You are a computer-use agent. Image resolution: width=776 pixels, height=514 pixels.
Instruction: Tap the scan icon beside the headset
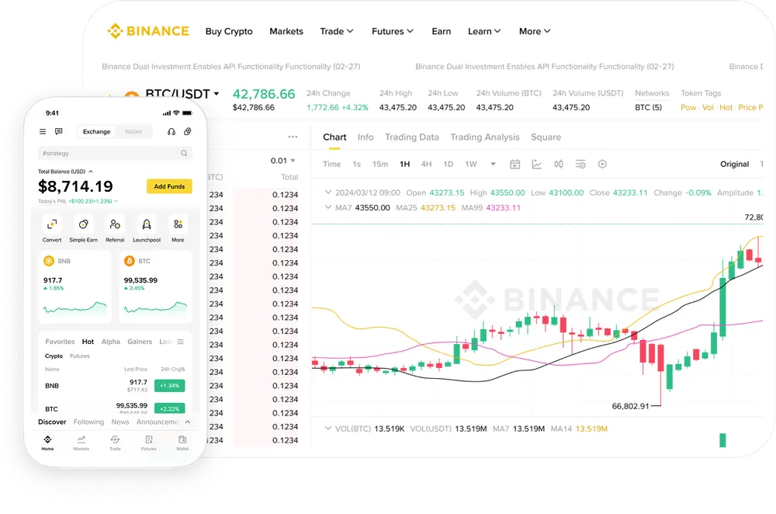(188, 132)
